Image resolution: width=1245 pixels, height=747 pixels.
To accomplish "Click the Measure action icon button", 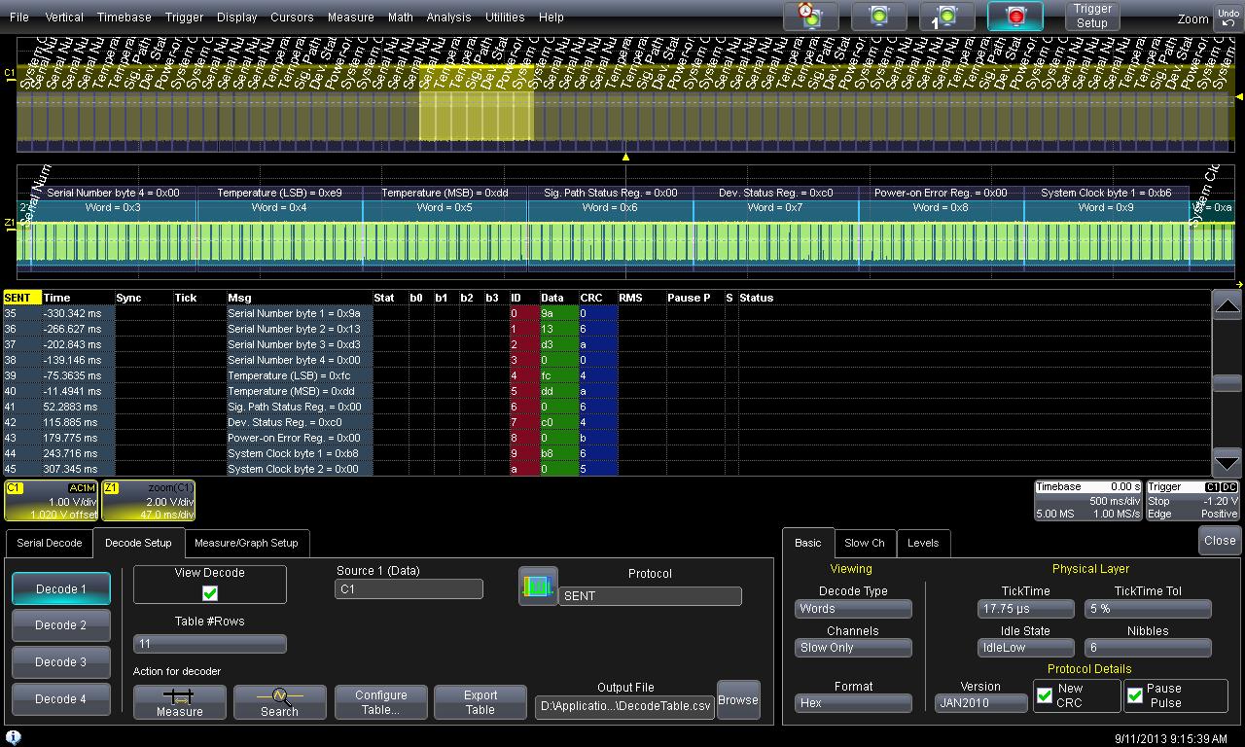I will pos(180,702).
